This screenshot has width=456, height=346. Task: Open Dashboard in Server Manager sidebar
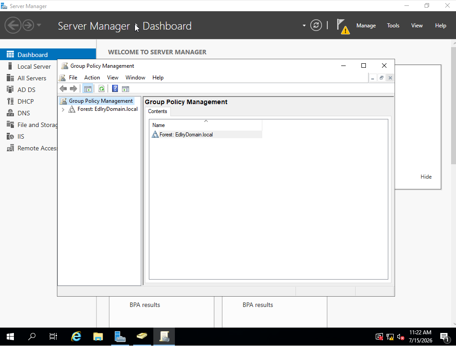[48, 55]
